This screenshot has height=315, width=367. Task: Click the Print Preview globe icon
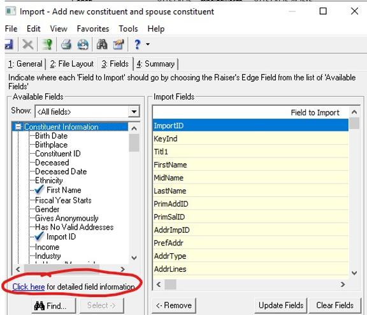(83, 44)
